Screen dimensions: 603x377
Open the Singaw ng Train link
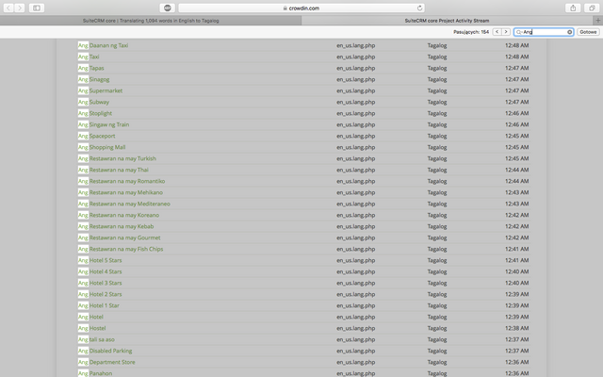pos(104,124)
